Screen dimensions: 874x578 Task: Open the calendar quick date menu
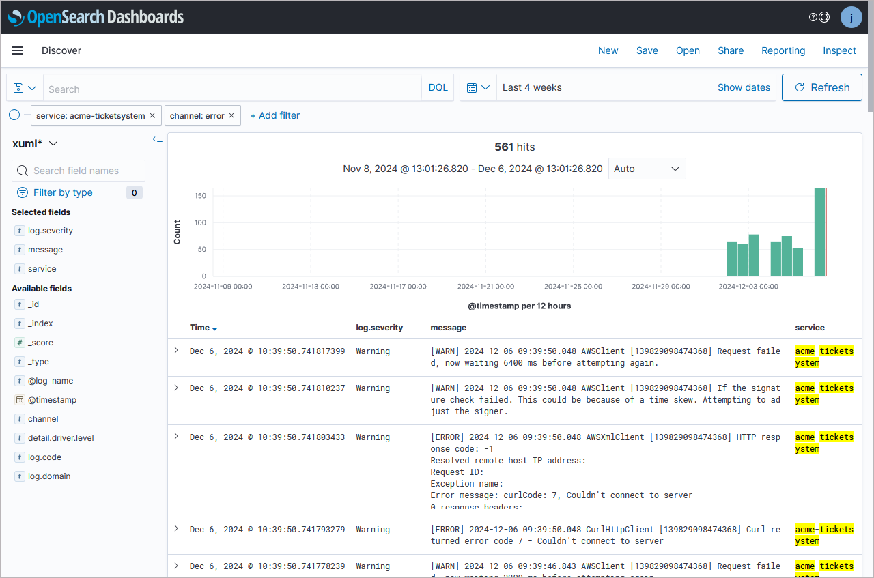[x=478, y=87]
